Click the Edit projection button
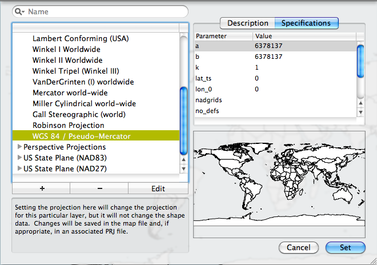 (158, 188)
